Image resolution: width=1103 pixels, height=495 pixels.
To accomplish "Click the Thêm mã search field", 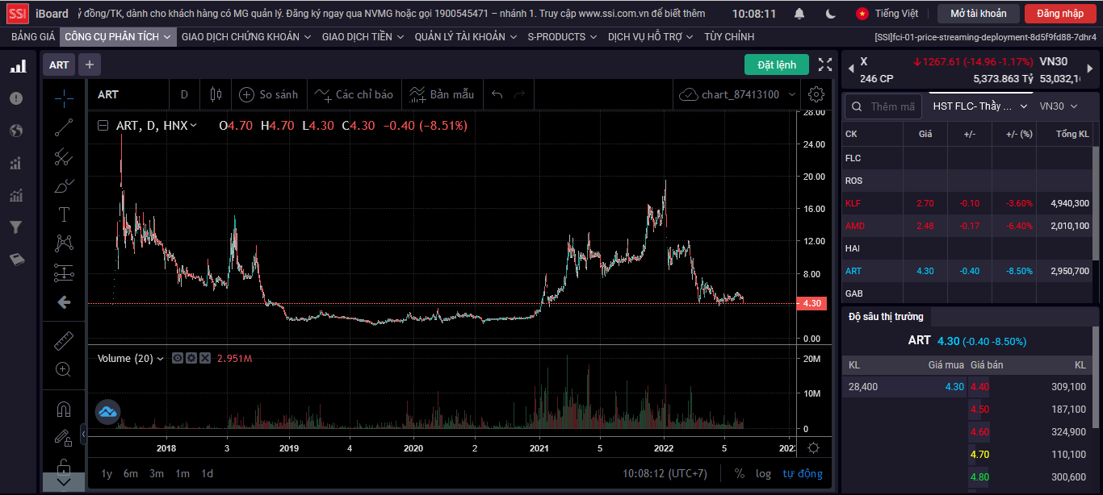I will click(x=884, y=106).
